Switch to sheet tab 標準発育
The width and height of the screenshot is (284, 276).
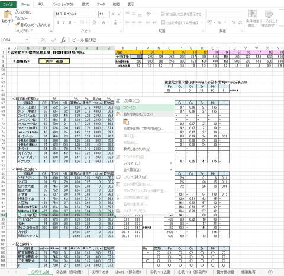click(x=248, y=272)
